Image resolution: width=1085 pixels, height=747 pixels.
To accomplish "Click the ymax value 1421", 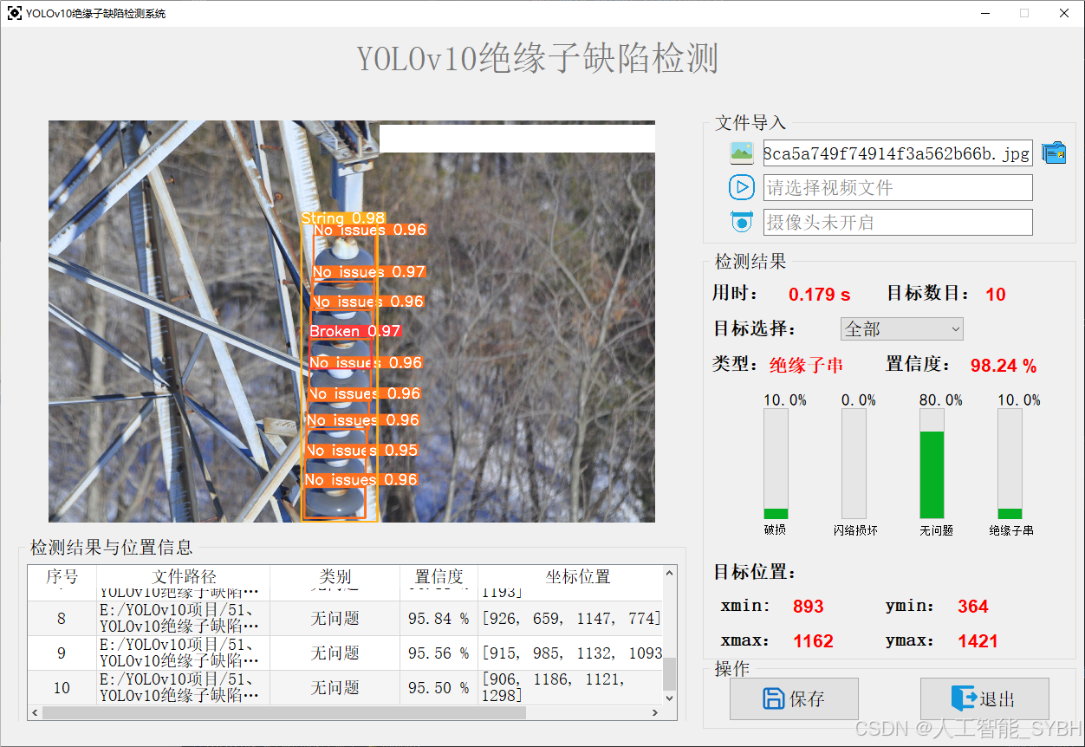I will pos(978,641).
